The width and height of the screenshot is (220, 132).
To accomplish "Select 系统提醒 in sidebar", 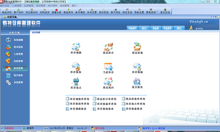I will [x=15, y=40].
